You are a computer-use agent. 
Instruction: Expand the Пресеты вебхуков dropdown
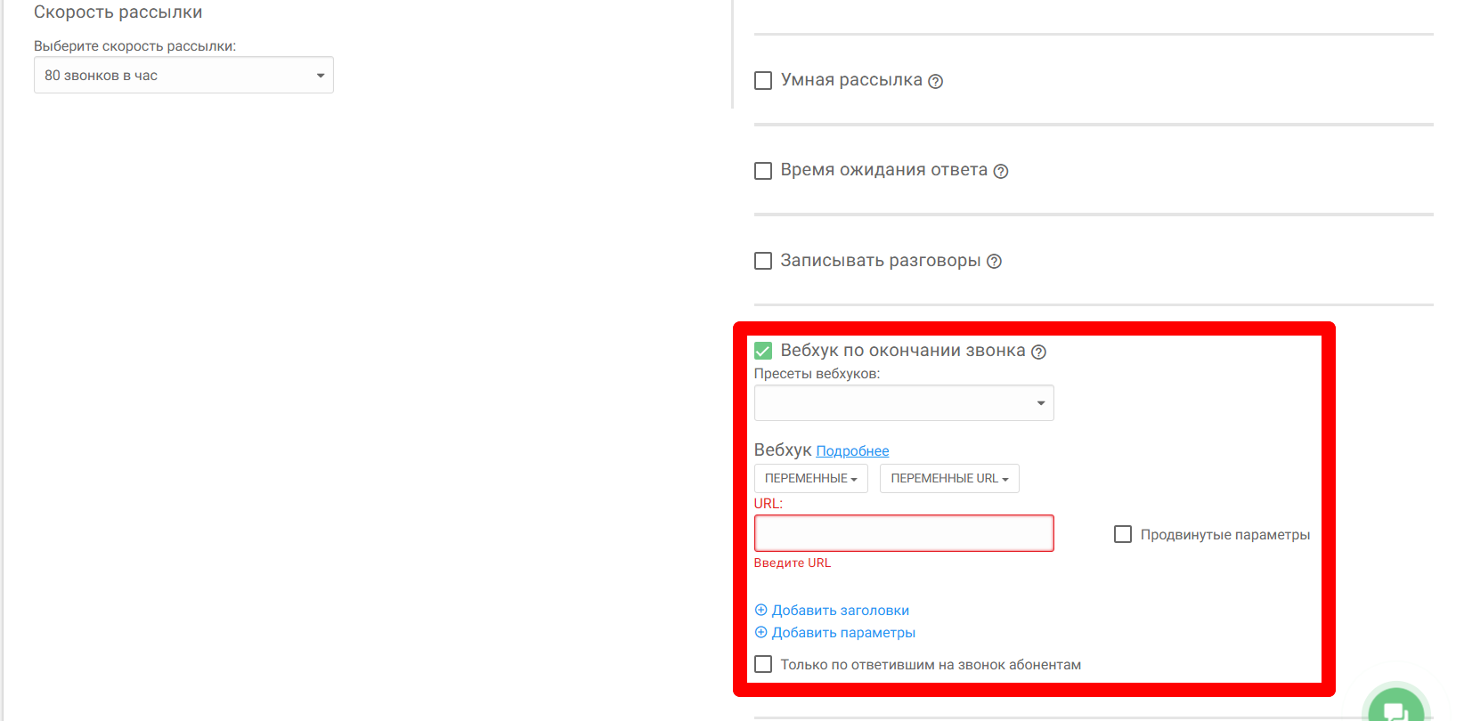click(x=903, y=403)
